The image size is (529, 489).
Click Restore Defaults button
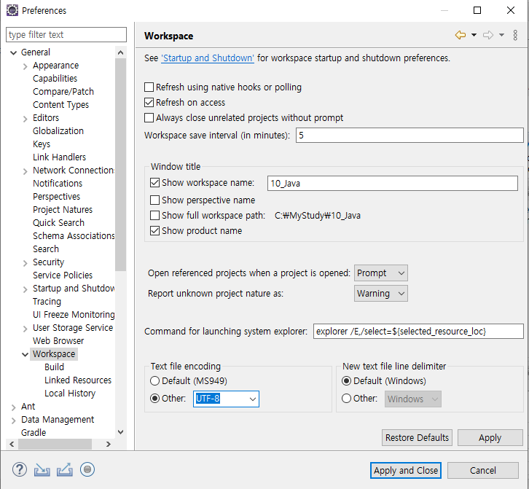417,438
